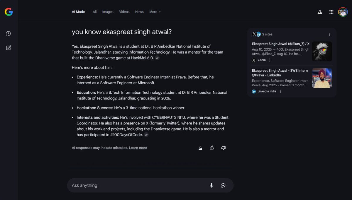
Task: Click x.com source label
Action: (x=262, y=60)
